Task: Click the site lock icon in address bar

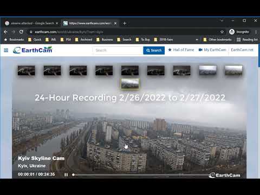Action: pos(31,32)
